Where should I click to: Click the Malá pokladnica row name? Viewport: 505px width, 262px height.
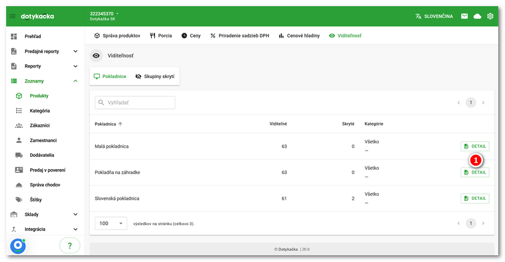[111, 146]
